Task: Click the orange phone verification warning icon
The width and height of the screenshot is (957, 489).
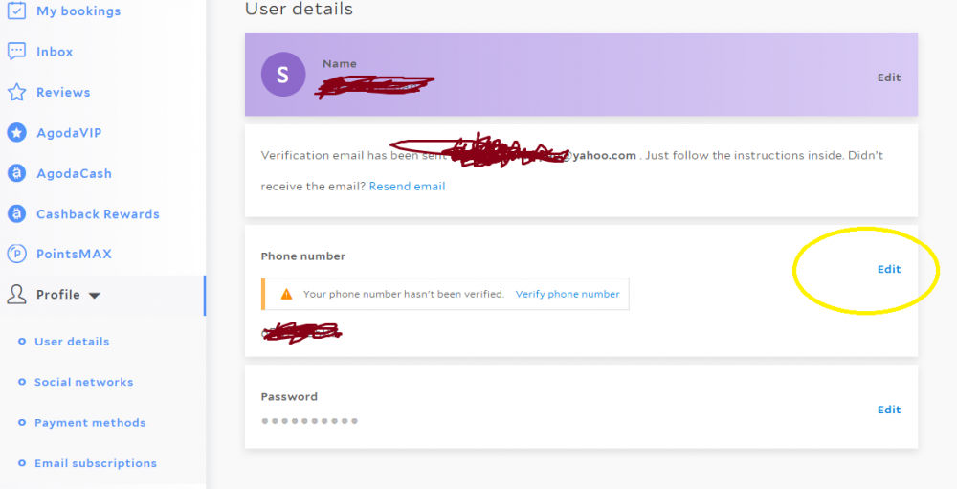Action: tap(285, 294)
